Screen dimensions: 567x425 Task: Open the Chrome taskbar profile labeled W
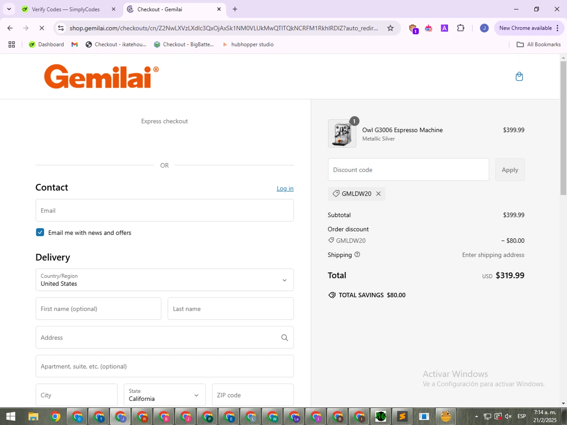click(x=272, y=417)
